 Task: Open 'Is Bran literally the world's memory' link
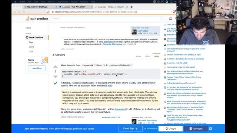[181, 83]
